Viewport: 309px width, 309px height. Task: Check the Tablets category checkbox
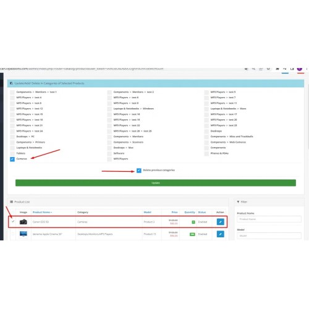(12, 153)
